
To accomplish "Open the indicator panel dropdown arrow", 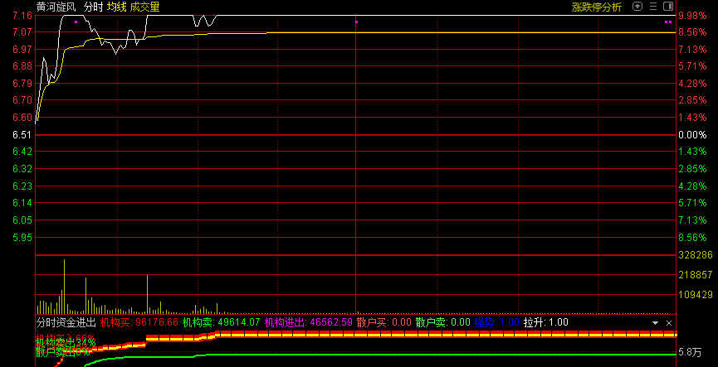I will (x=656, y=322).
